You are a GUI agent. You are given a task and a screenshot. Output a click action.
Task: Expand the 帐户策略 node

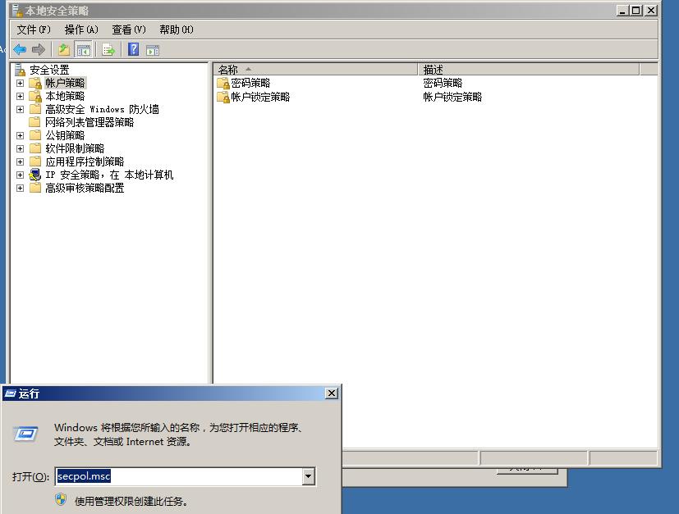20,82
